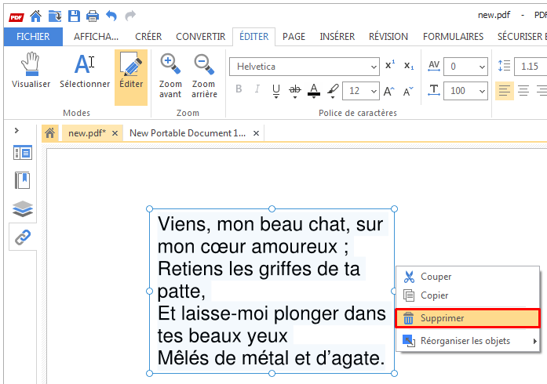Activate the Sélectionner text tool
The width and height of the screenshot is (547, 384).
(x=85, y=71)
